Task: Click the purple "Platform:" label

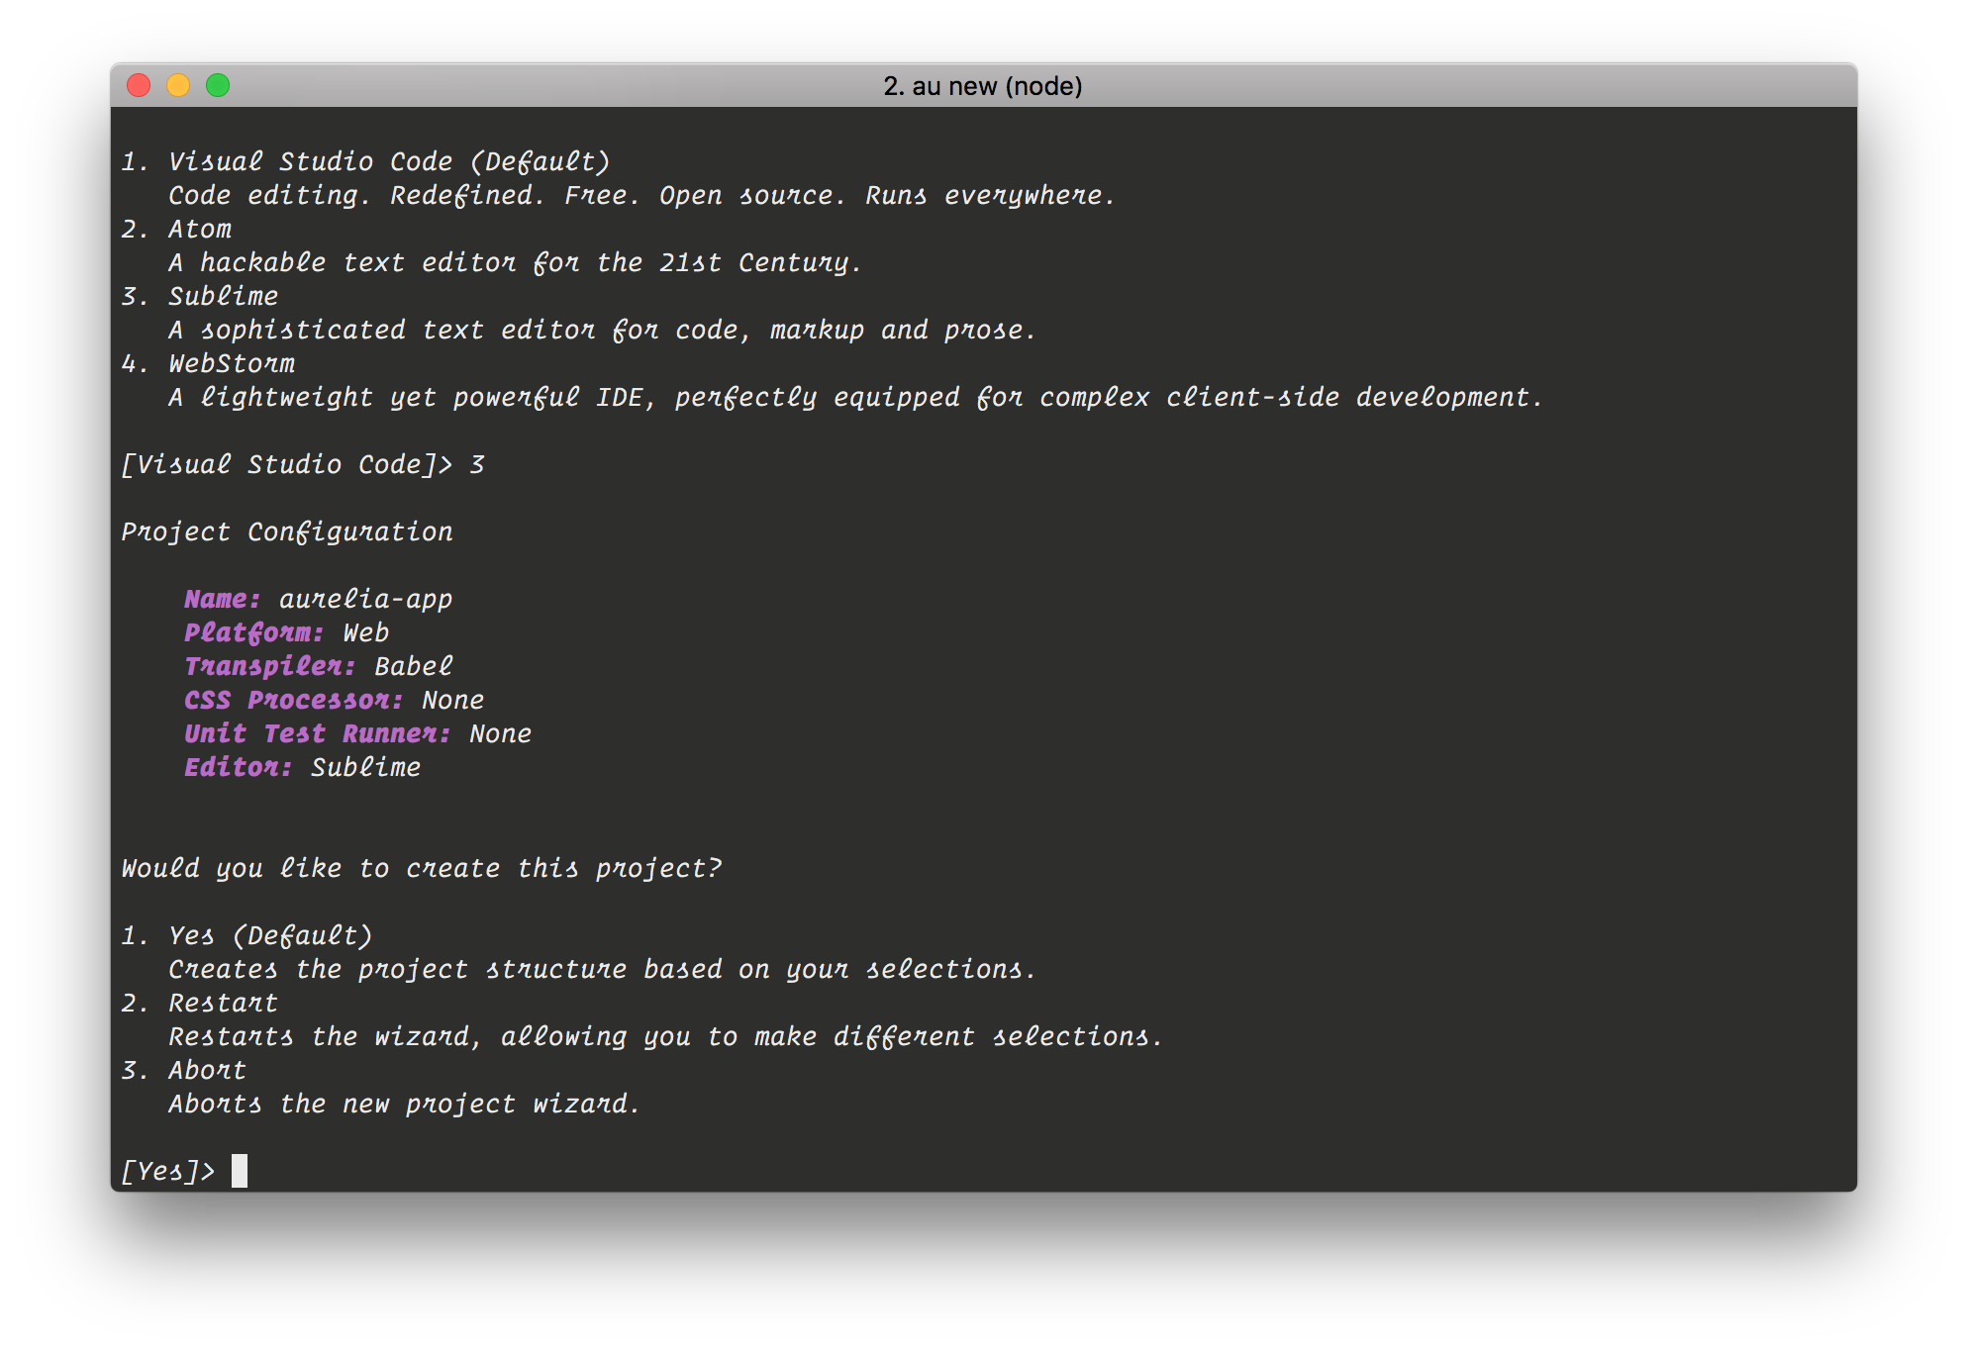Action: point(253,632)
